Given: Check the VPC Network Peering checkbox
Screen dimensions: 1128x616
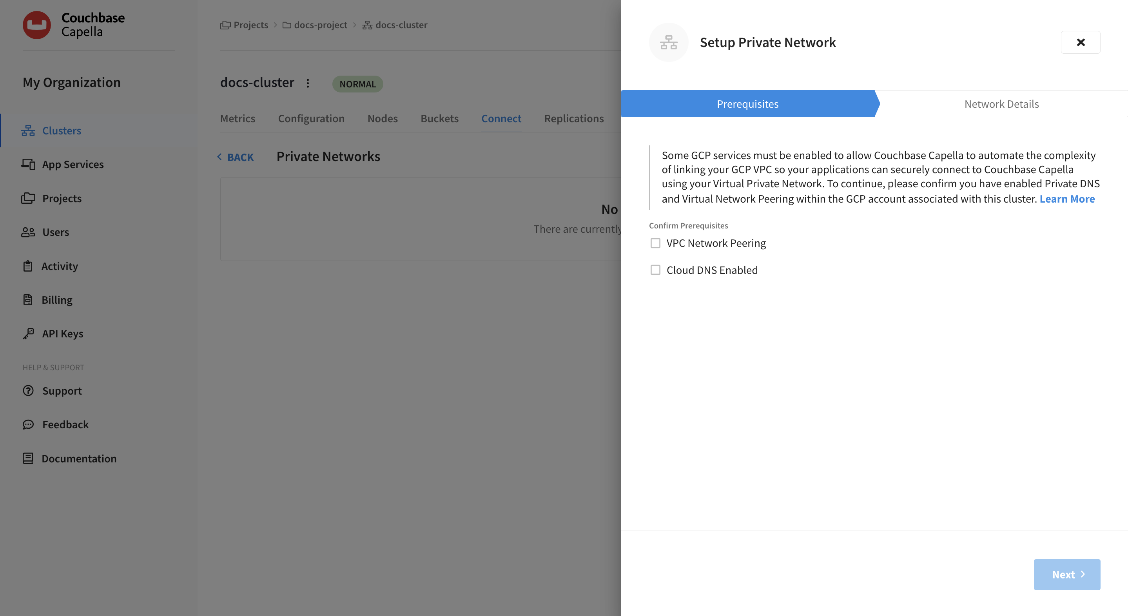Looking at the screenshot, I should click(655, 243).
